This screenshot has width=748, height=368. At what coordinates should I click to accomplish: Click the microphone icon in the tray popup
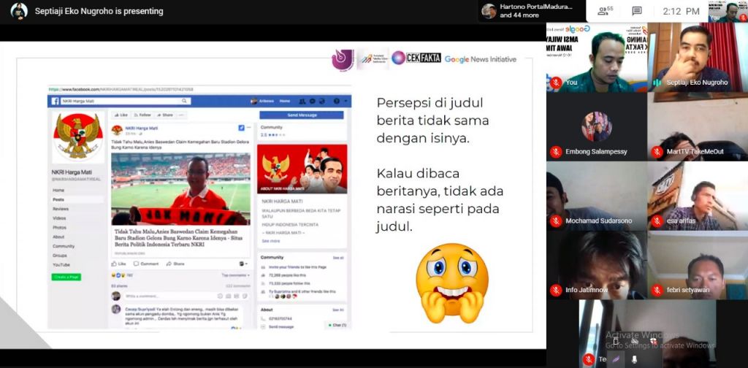coord(635,359)
